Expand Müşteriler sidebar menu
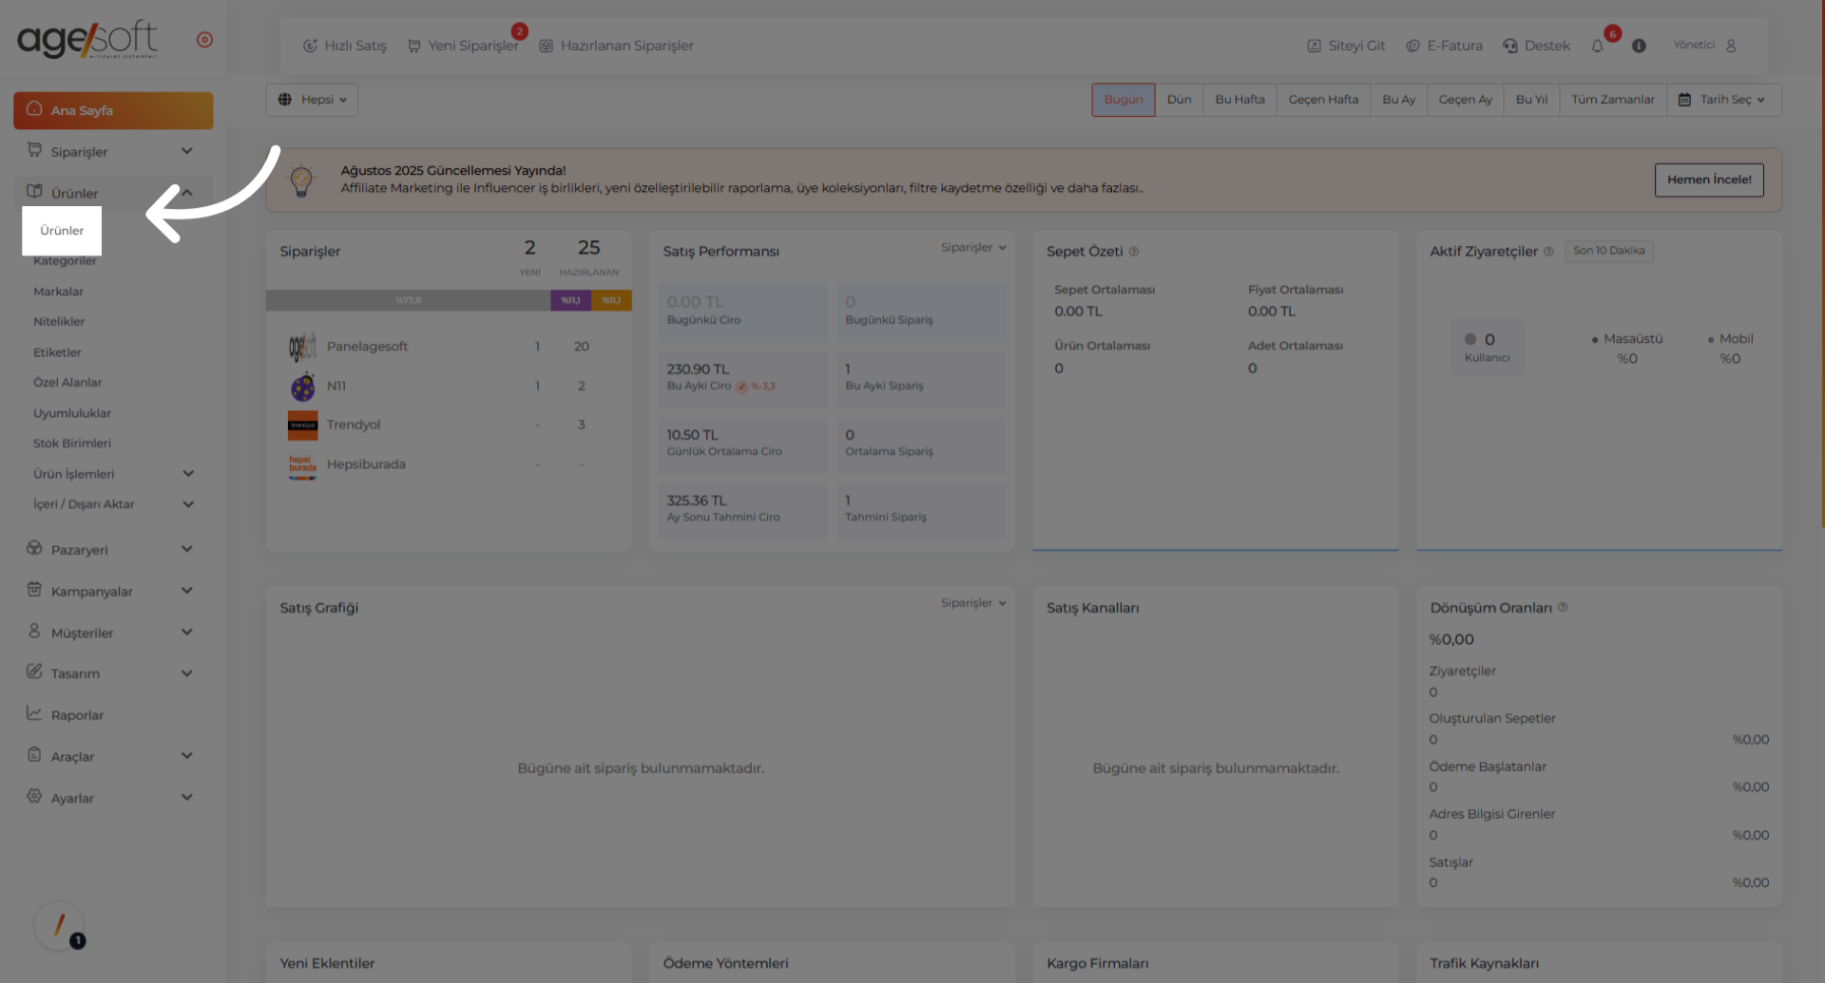Viewport: 1825px width, 983px height. (113, 633)
